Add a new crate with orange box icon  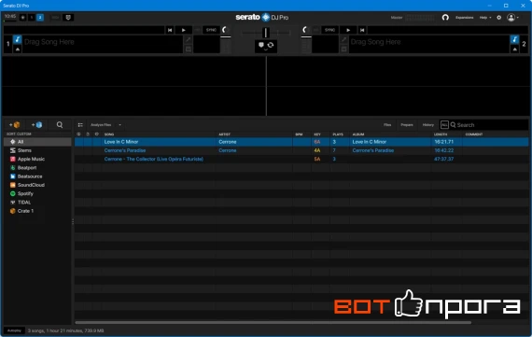coord(15,125)
